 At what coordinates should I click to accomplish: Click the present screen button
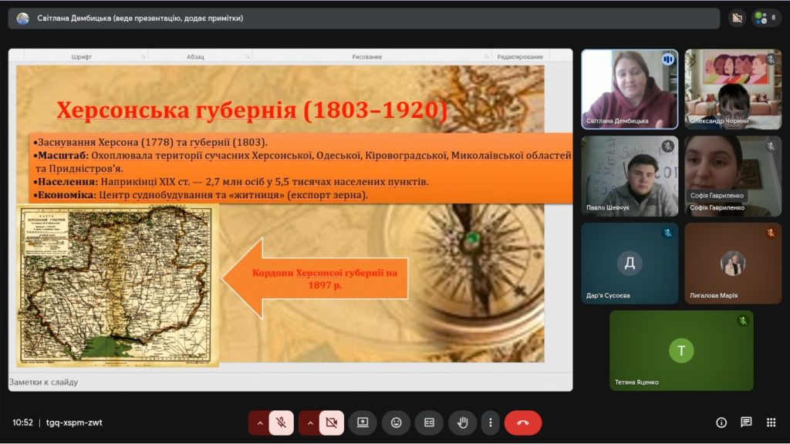363,422
